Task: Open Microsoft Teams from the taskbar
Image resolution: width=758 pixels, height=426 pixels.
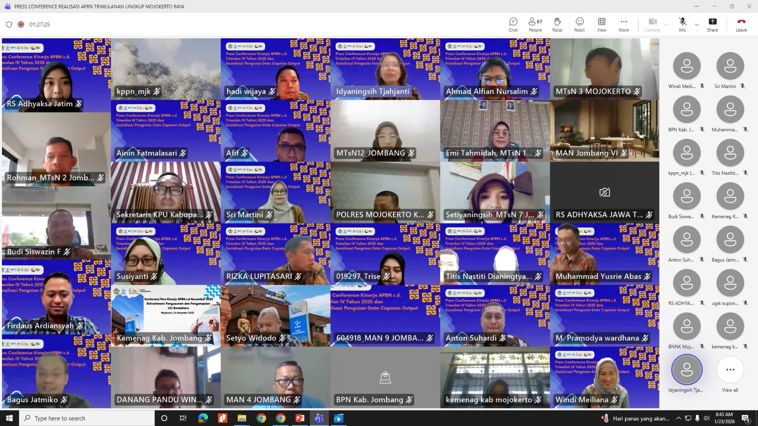Action: tap(319, 418)
